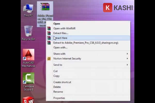Choose Cut in the context menu
155x103 pixels.
click(56, 71)
